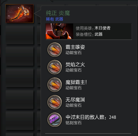Click the 焚焰之火 gem name text
Viewport: 138px width, 136px height.
click(75, 65)
